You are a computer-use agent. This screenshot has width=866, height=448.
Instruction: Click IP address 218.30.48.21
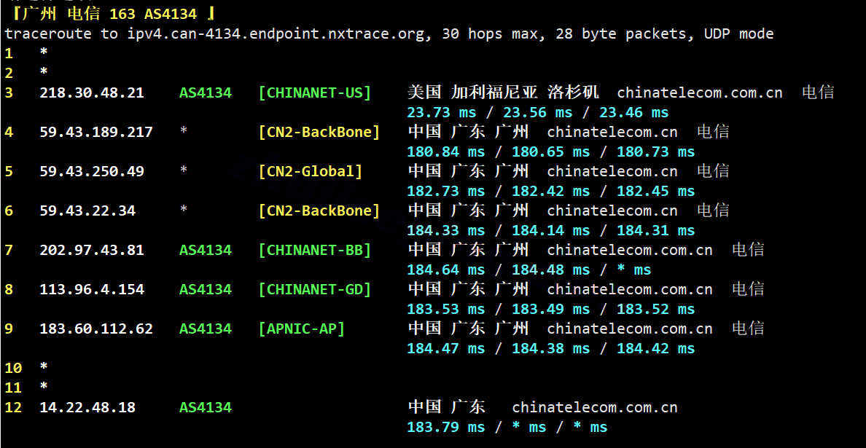point(92,93)
